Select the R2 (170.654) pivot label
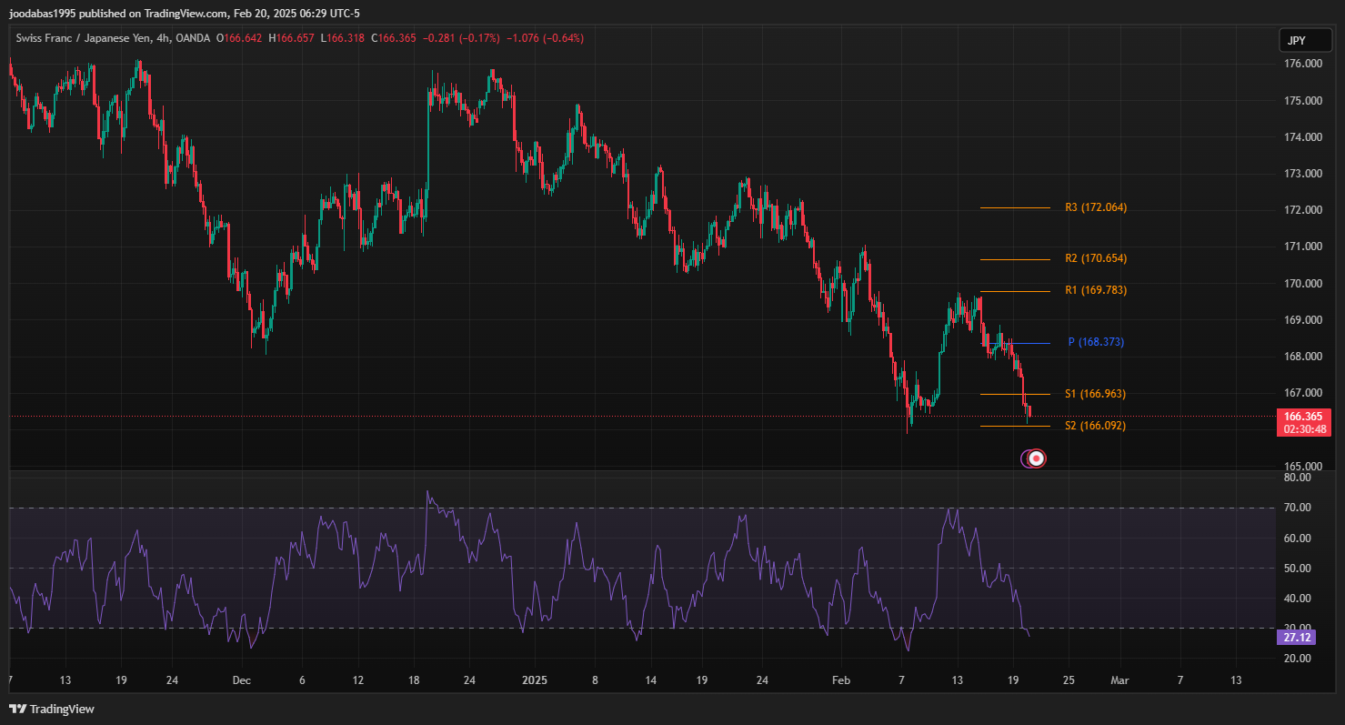 tap(1095, 258)
